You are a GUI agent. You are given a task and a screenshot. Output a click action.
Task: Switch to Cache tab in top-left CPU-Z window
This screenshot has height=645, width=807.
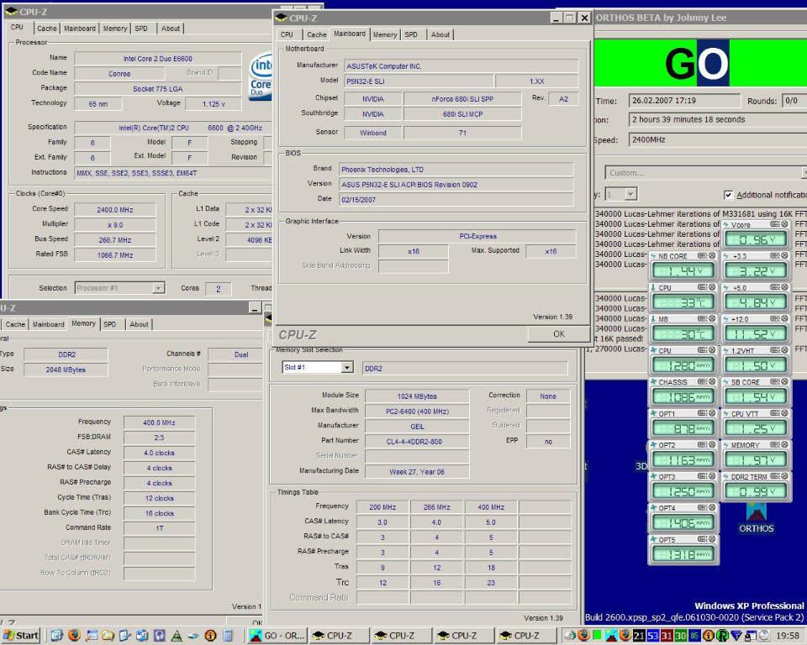[47, 29]
